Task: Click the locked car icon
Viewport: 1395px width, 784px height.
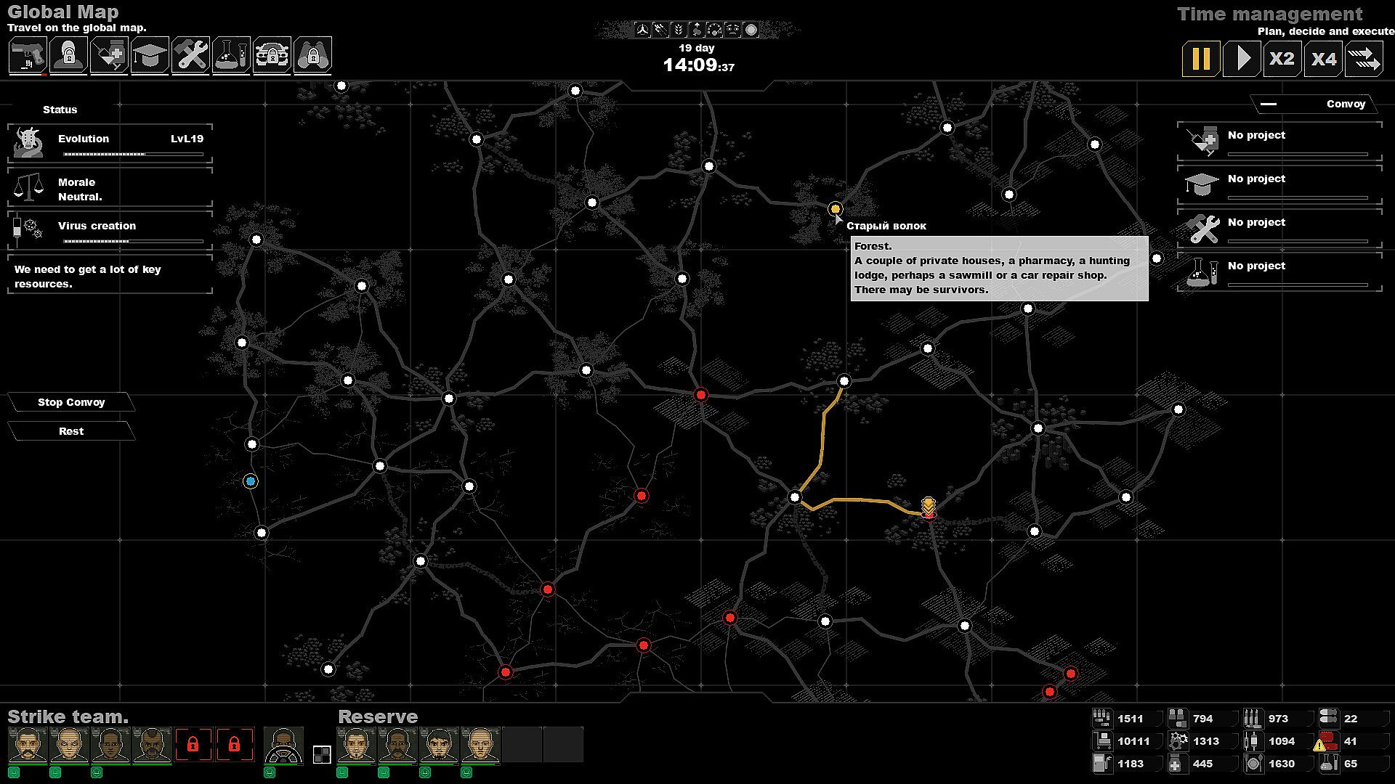Action: pyautogui.click(x=272, y=55)
